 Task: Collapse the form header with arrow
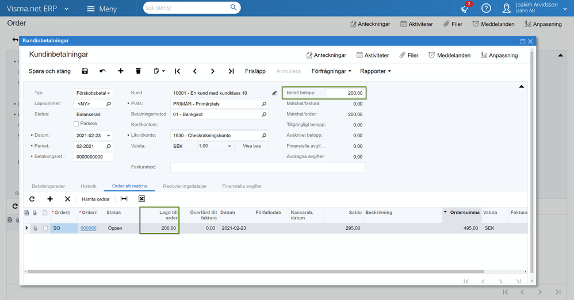[x=522, y=86]
